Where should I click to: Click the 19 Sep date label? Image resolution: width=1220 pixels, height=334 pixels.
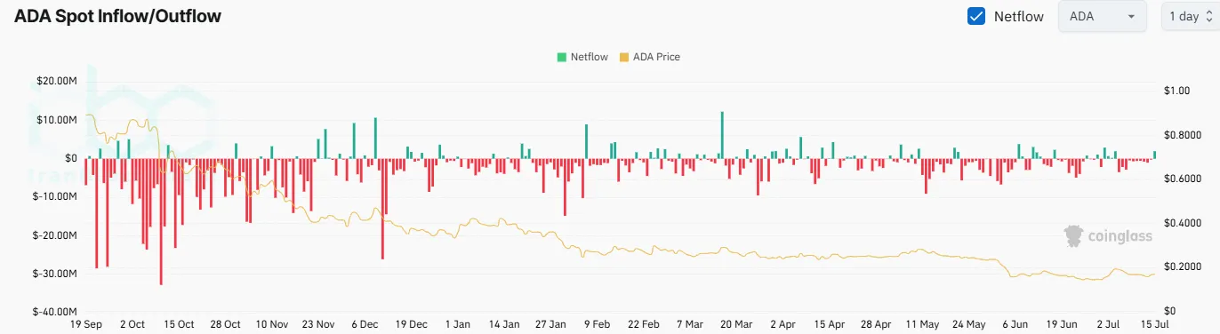tap(86, 325)
